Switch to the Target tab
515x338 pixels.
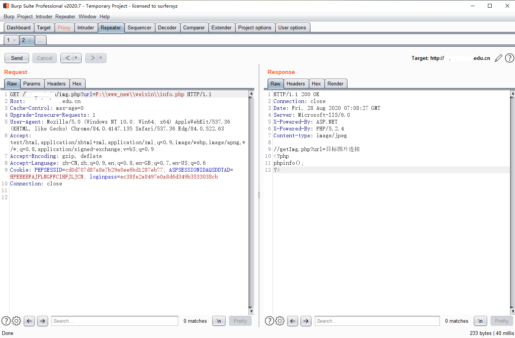[44, 27]
